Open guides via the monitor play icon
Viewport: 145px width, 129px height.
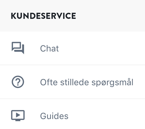(x=18, y=116)
